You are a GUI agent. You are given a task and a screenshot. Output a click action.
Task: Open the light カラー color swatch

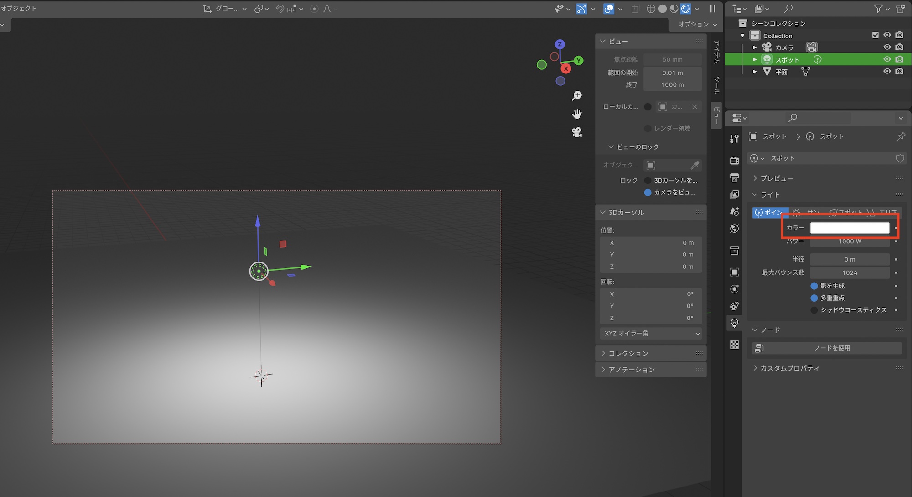click(x=849, y=228)
